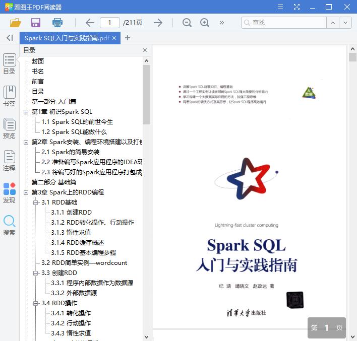Zoom out with the minus magnifier
Image resolution: width=357 pixels, height=341 pixels.
[187, 23]
